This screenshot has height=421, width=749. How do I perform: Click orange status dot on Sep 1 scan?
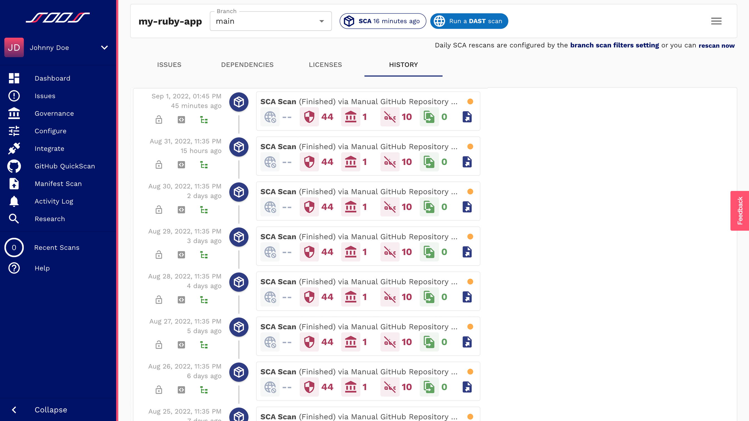pyautogui.click(x=470, y=101)
